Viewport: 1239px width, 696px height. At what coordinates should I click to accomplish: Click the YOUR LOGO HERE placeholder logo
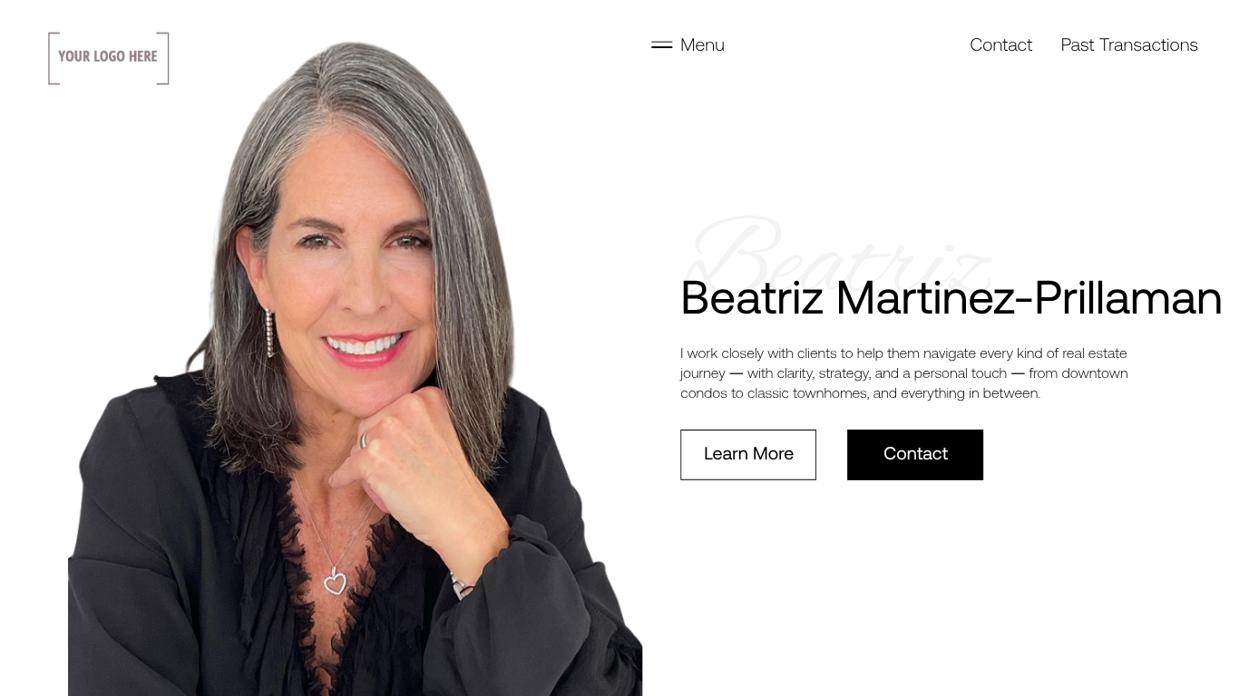tap(109, 58)
